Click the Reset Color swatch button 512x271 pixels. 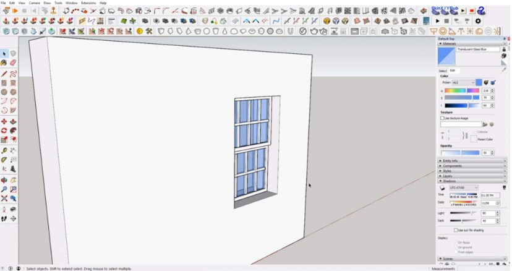(x=474, y=139)
